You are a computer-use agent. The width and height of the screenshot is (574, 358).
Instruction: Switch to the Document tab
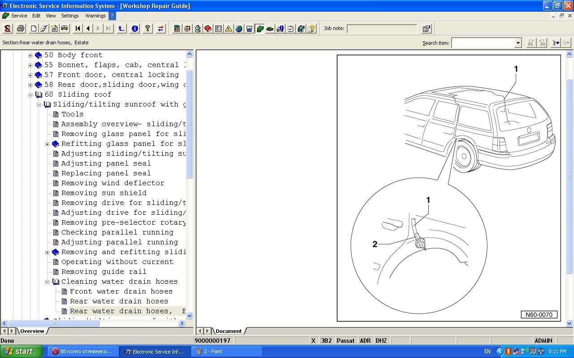pyautogui.click(x=228, y=331)
